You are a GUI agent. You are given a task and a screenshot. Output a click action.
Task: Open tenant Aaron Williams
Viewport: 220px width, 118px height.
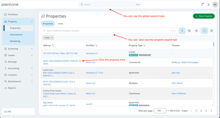[x=179, y=93]
